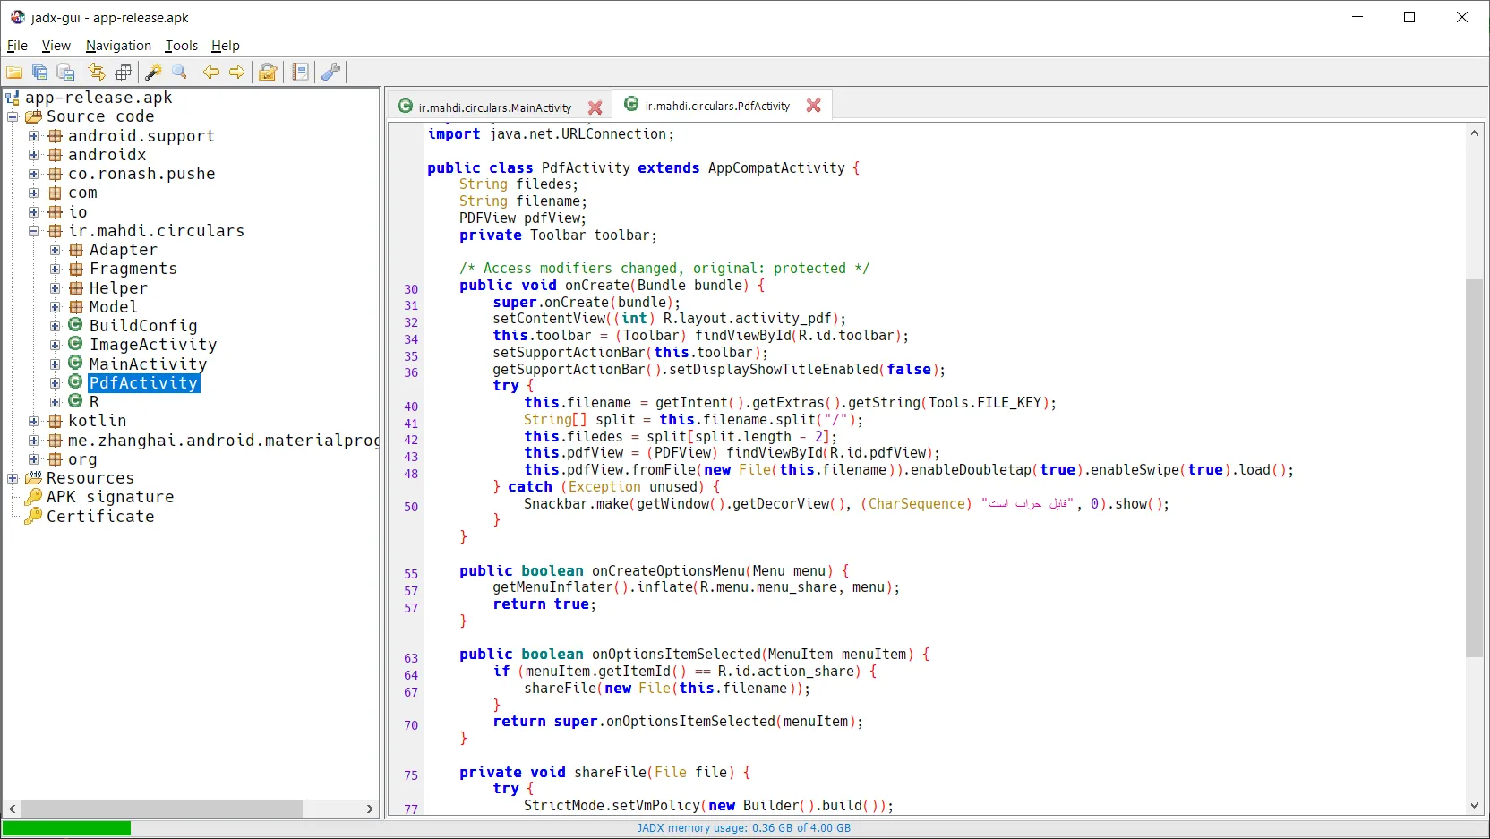The image size is (1490, 839).
Task: Open class search with the magnifier icon
Action: point(179,73)
